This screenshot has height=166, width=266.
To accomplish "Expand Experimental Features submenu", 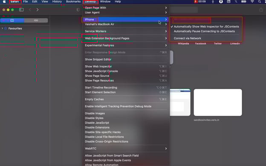I will pos(126,45).
